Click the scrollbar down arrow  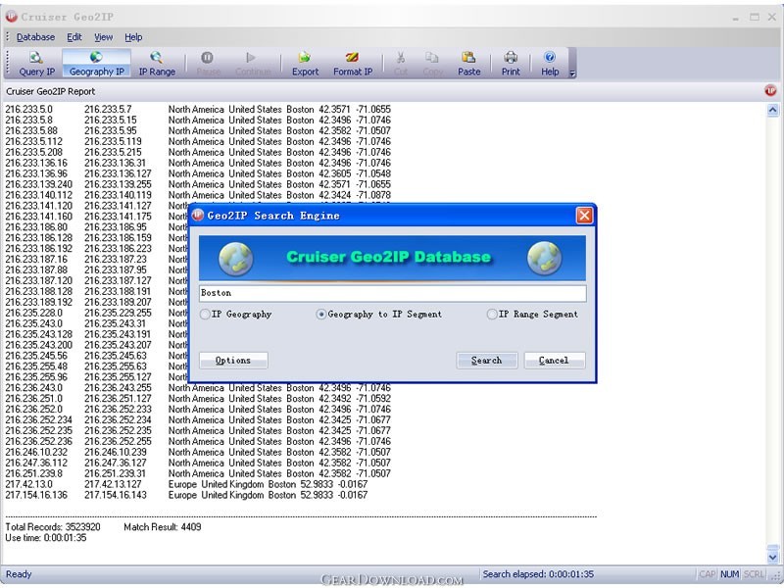point(772,557)
